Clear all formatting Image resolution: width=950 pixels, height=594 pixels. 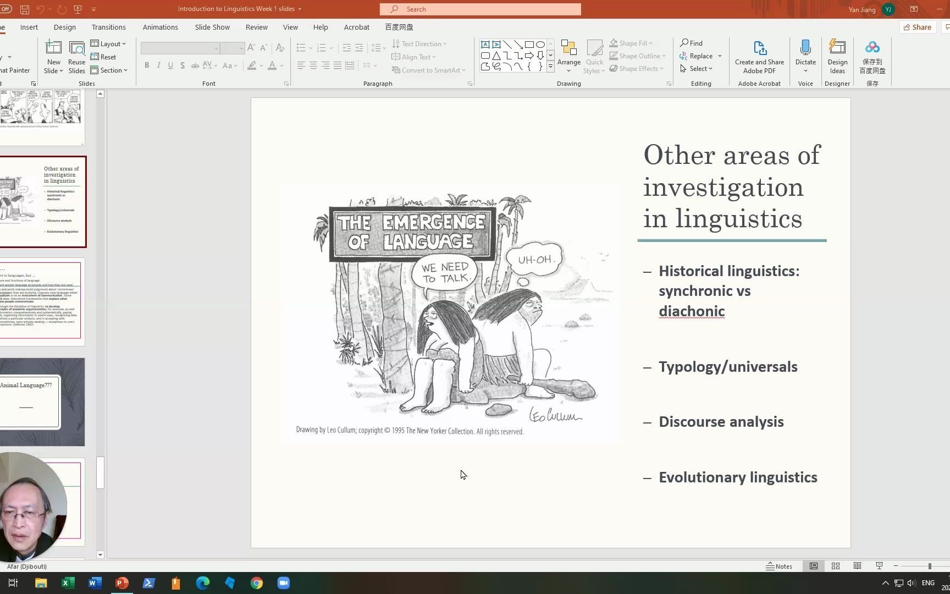pos(280,48)
